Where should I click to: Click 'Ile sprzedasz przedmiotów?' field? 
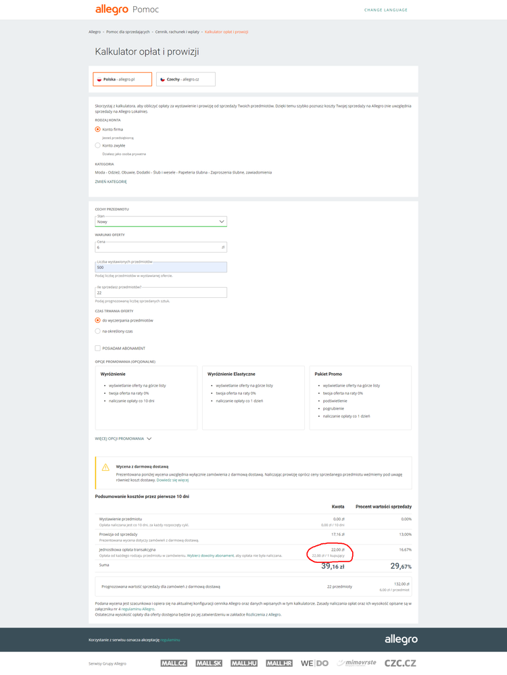tap(161, 293)
